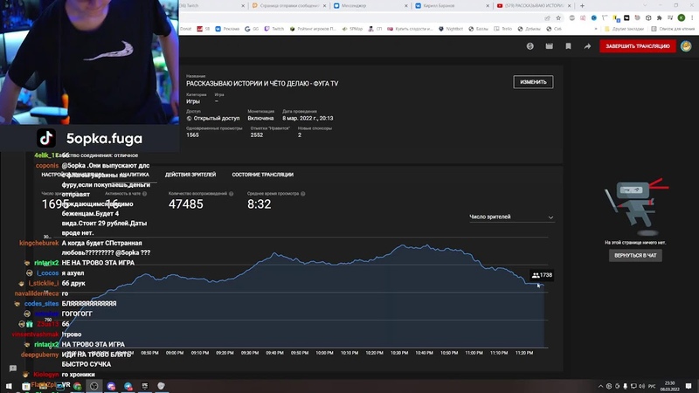Switch to the viewer actions tab
This screenshot has width=699, height=393.
190,175
